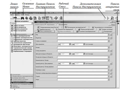Click the ellipsis button beside Издатель field
Image resolution: width=126 pixels, height=90 pixels.
111,38
